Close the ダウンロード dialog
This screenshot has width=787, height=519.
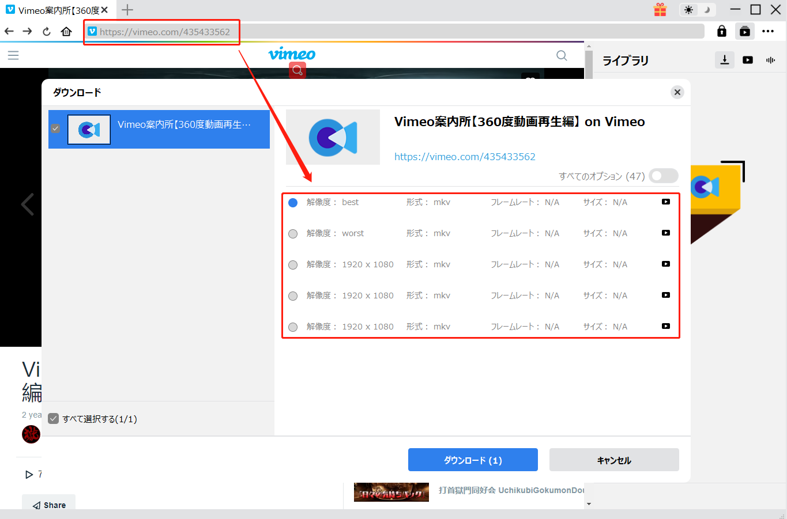tap(677, 92)
